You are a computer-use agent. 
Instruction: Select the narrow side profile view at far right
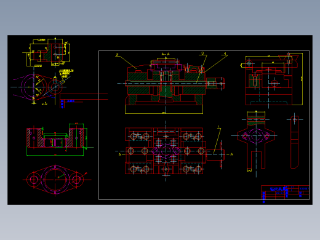pyautogui.click(x=295, y=142)
